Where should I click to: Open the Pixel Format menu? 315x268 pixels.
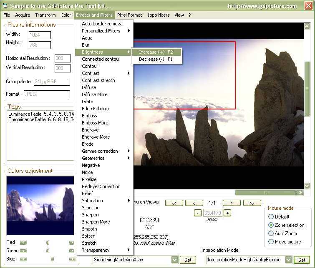pos(130,15)
